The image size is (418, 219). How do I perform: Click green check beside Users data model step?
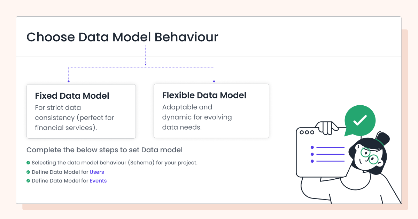pos(28,172)
